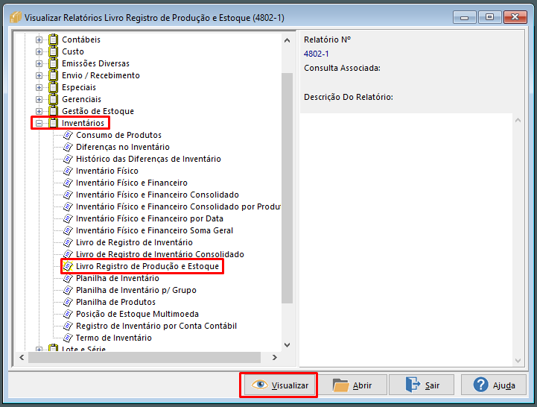
Task: Click report icon beside Posição de Estoque Multimoeda
Action: [69, 314]
